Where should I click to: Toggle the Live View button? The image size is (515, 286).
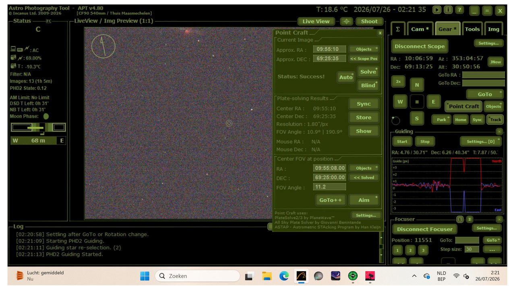(316, 21)
